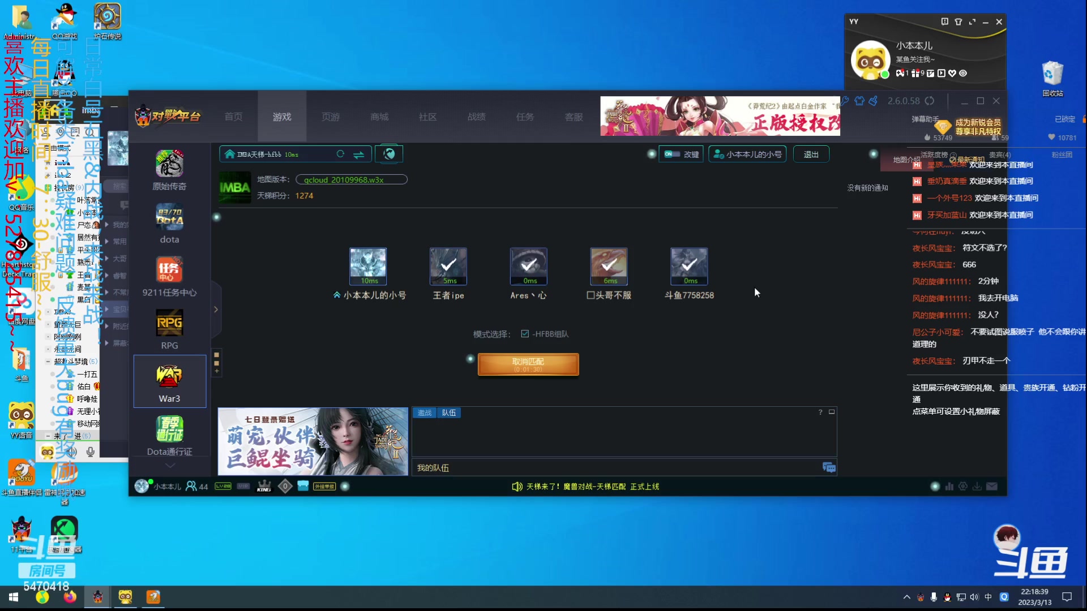Switch to the 首页 tab
This screenshot has width=1087, height=611.
233,117
